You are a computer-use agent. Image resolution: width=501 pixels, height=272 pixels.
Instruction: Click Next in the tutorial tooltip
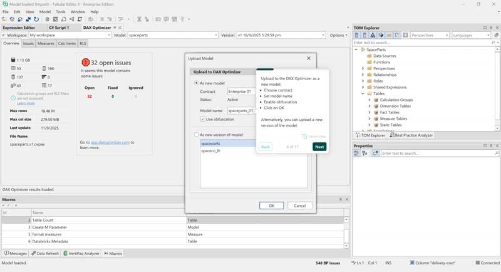(x=319, y=147)
